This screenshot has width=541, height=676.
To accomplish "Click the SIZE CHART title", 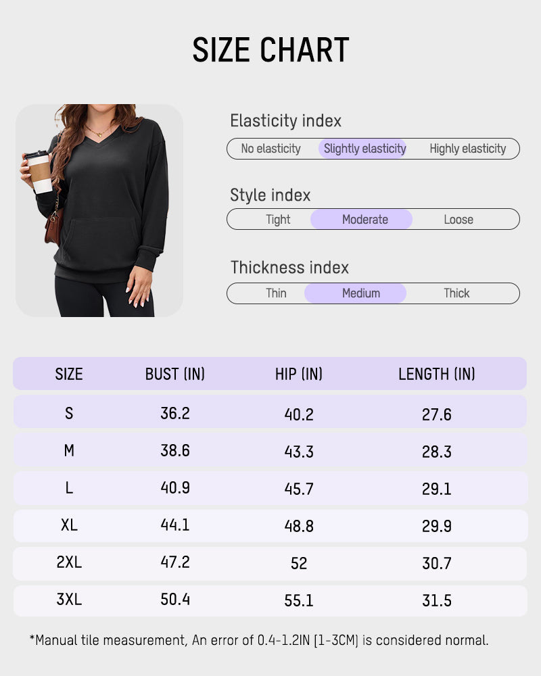I will coord(270,50).
